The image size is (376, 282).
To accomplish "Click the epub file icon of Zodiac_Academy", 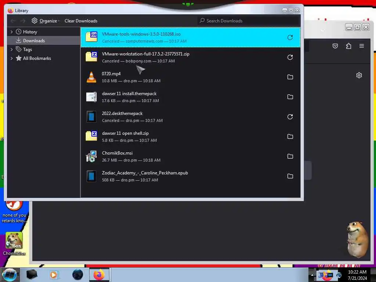I will point(91,176).
